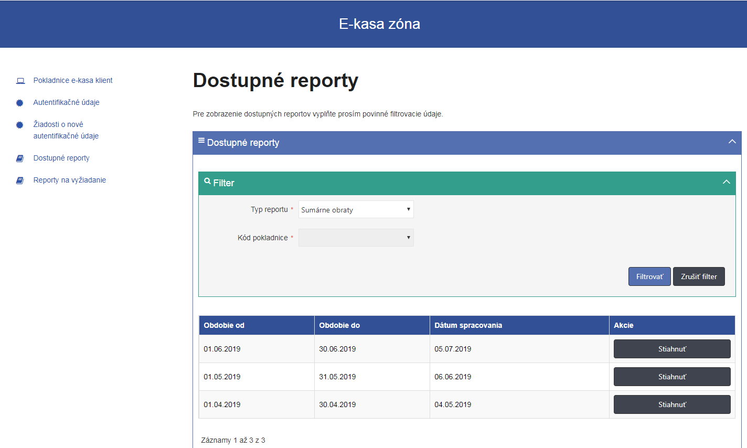Click the list icon in Dostupné reporty panel header
The image size is (747, 448).
point(201,141)
